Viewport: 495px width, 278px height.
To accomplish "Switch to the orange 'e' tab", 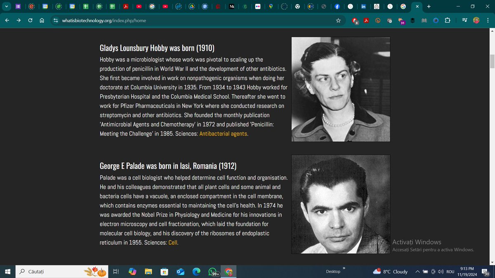I will [x=32, y=7].
